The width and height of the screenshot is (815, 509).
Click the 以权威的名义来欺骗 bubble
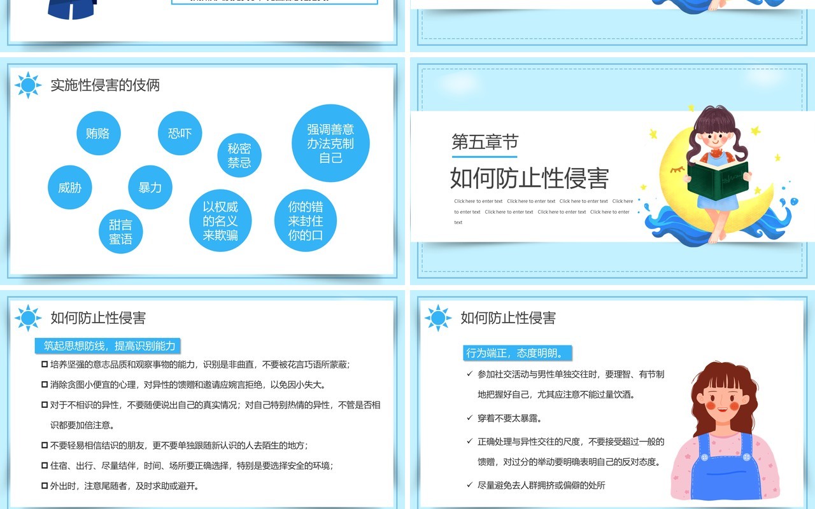pyautogui.click(x=220, y=221)
